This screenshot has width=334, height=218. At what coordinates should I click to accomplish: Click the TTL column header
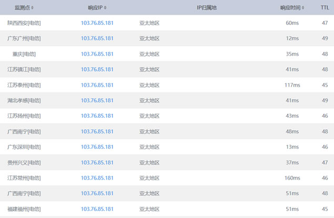click(325, 8)
